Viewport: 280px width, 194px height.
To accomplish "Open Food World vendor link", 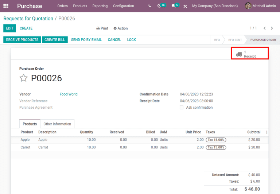I will 69,94.
